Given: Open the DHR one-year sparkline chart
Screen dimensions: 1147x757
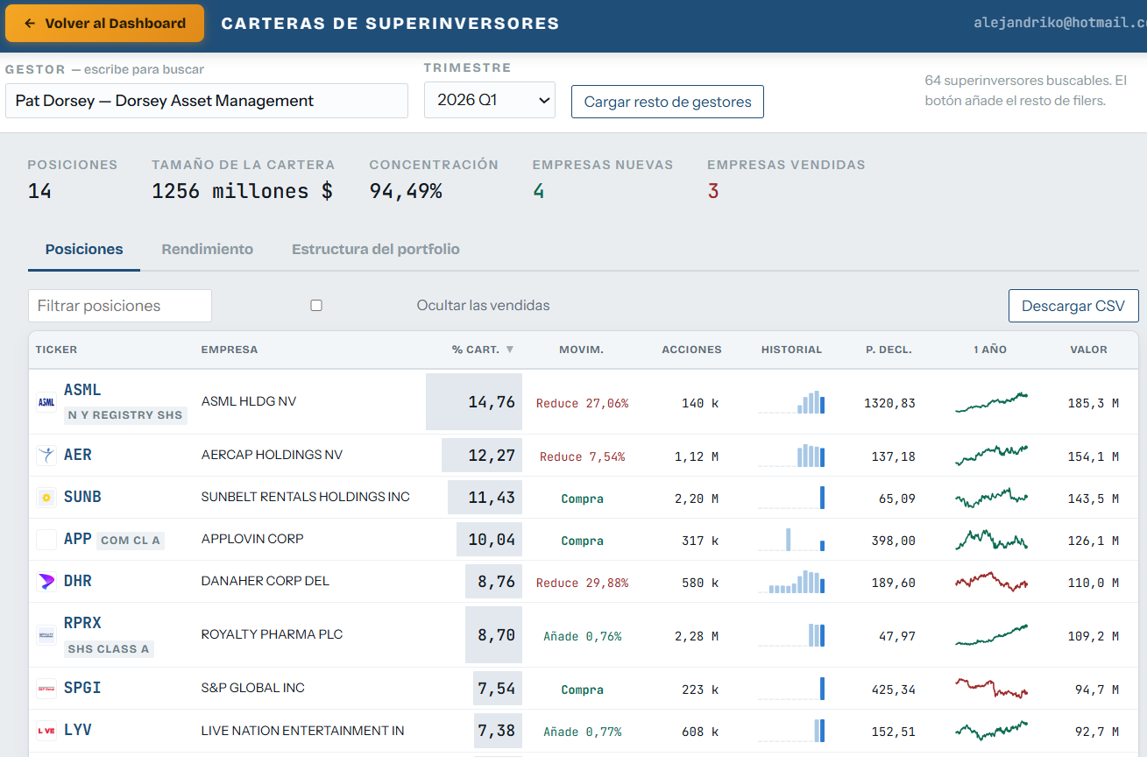Looking at the screenshot, I should (x=991, y=582).
